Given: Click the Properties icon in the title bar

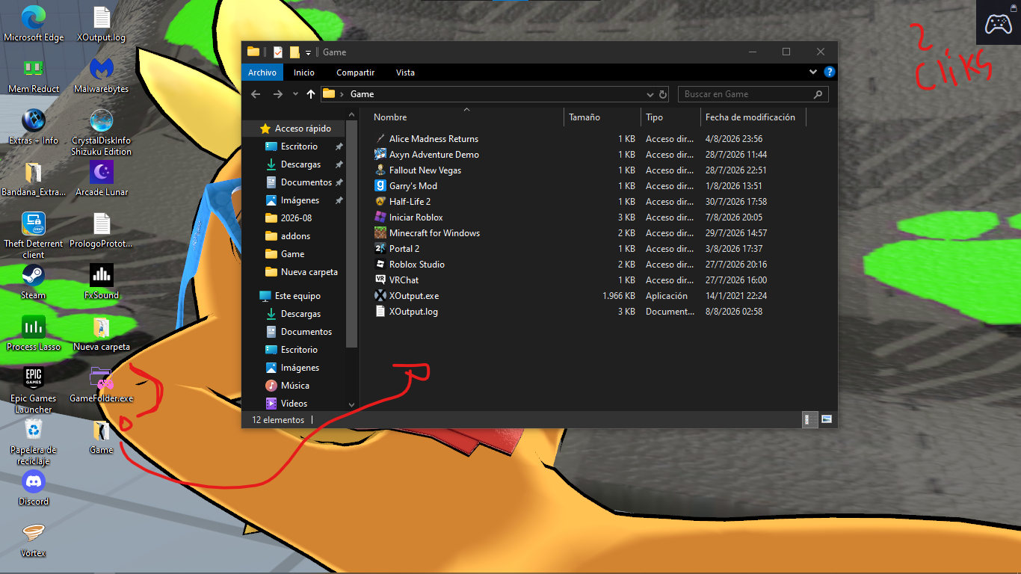Looking at the screenshot, I should click(278, 52).
